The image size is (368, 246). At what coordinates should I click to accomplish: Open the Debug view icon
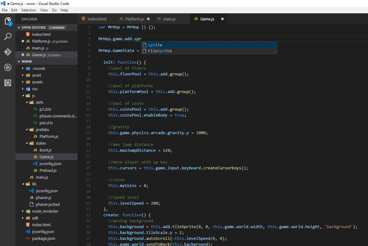pos(7,67)
